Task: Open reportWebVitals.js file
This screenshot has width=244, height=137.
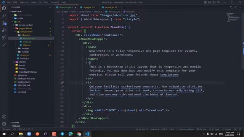Action: 28,72
